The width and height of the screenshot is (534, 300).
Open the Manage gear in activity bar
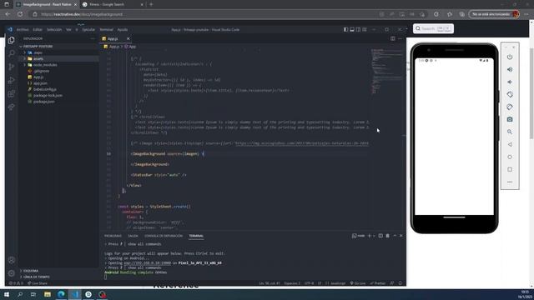(x=11, y=273)
